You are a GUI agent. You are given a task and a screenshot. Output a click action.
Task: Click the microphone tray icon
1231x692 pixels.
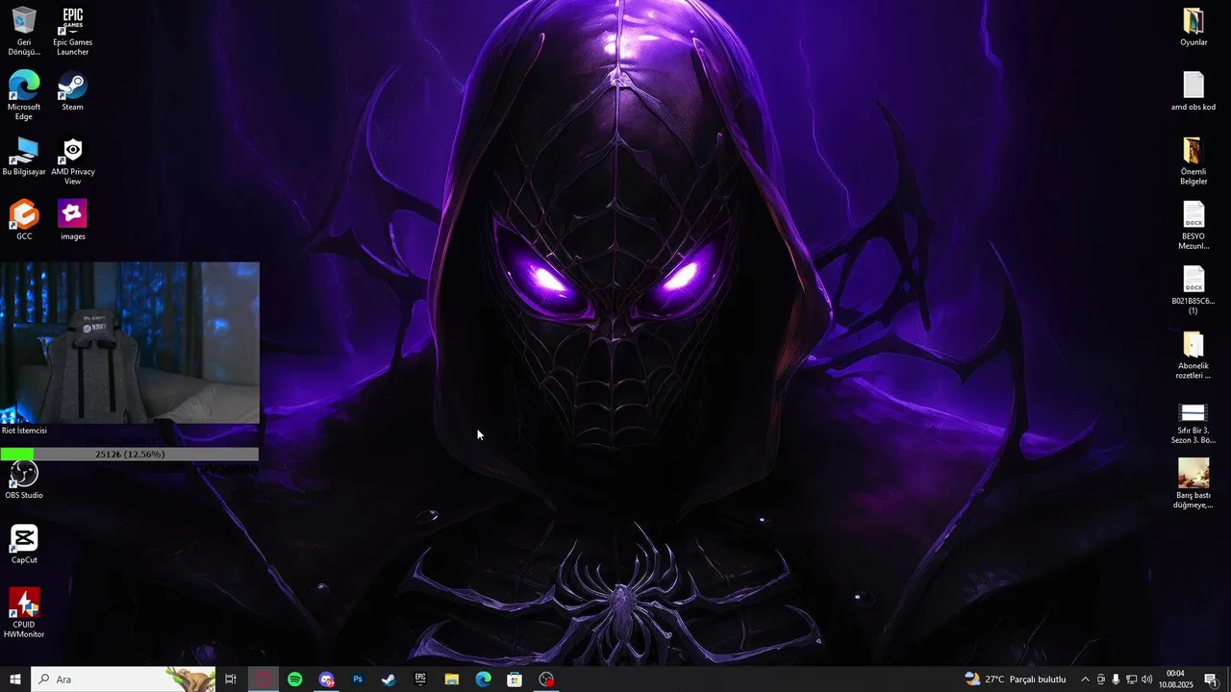[1116, 680]
